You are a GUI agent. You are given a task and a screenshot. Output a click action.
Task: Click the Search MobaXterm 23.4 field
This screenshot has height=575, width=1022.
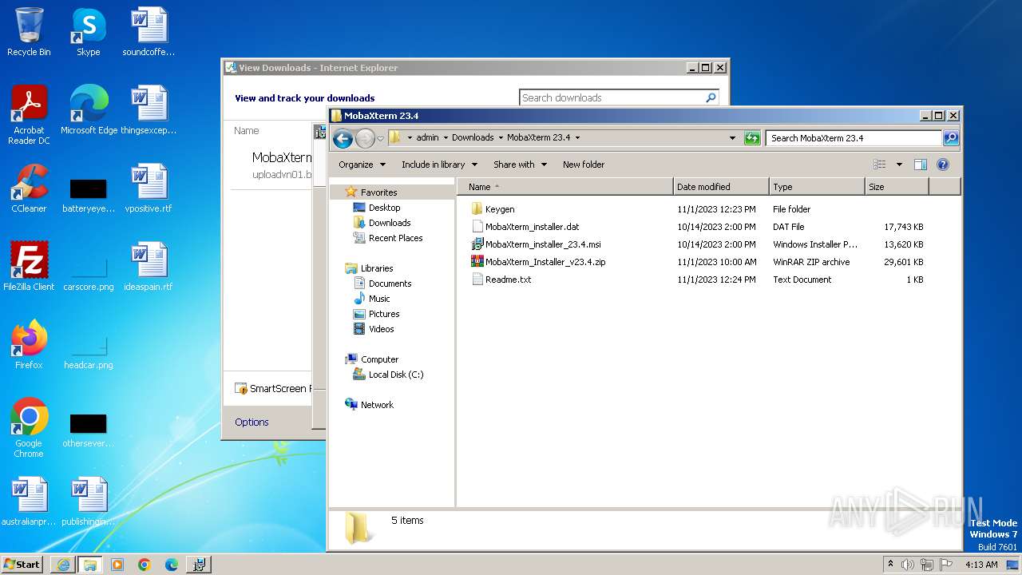854,137
